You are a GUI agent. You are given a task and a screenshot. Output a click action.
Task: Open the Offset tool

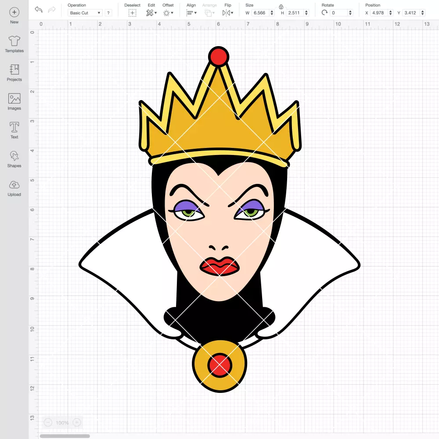[168, 13]
